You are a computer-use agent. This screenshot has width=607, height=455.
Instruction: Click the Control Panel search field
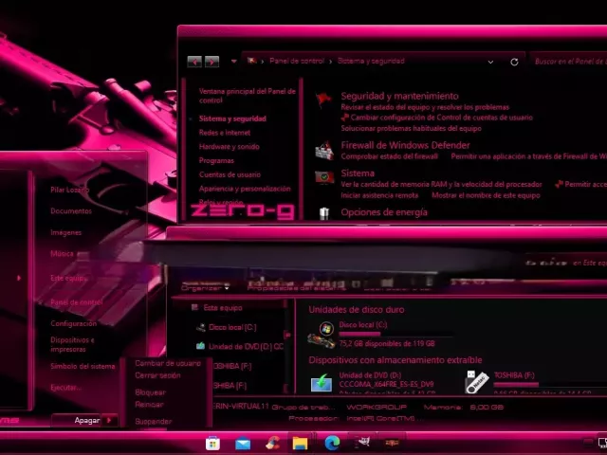click(x=569, y=61)
